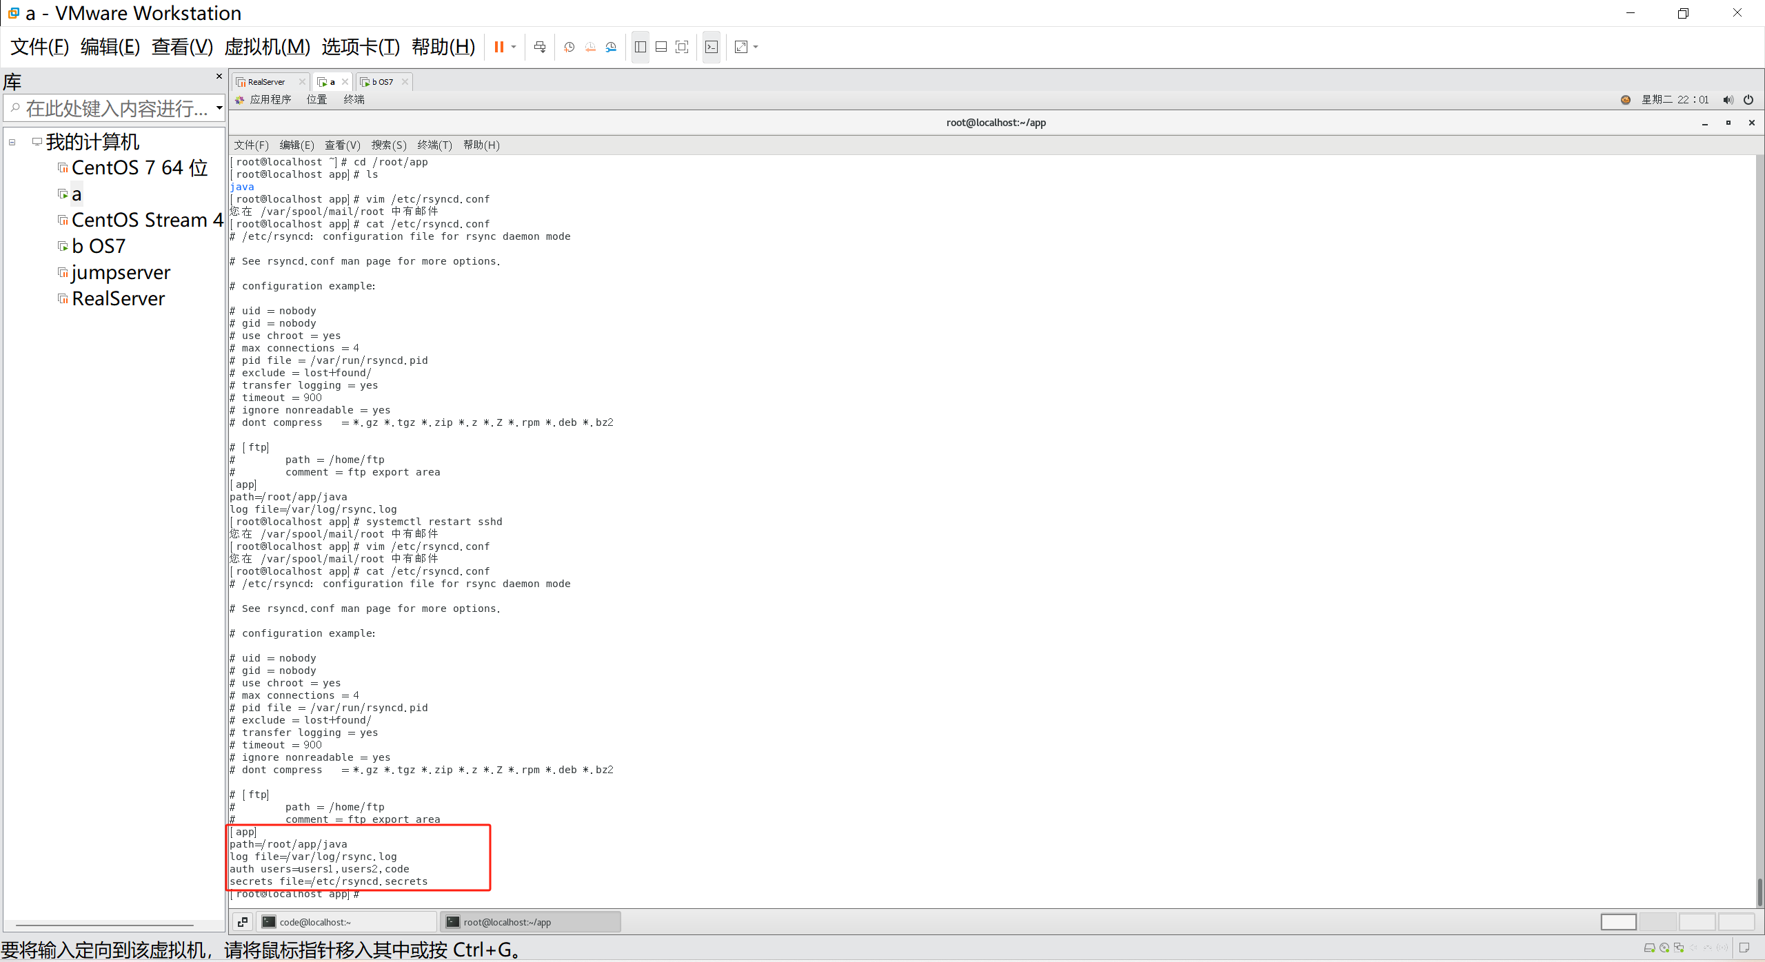
Task: Open the stretch guest dropdown arrow
Action: coord(756,47)
